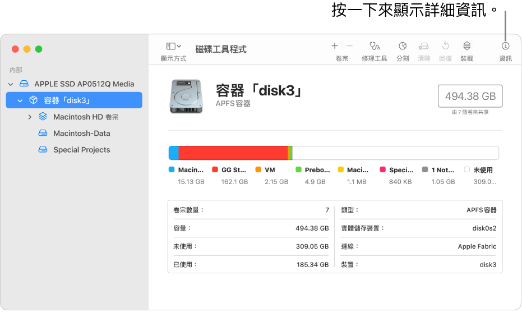Viewport: 522px width, 312px height.
Task: Click the Macintosh-Data drive icon
Action: click(x=43, y=133)
